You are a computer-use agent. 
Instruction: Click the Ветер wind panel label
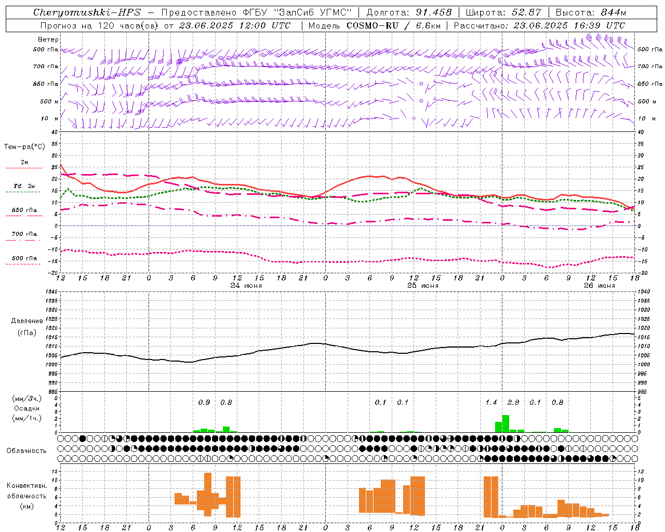click(x=48, y=39)
